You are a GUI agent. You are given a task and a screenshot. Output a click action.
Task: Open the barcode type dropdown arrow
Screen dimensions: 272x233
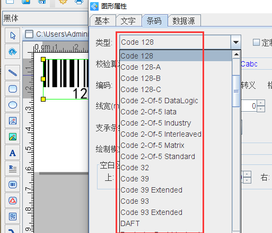coord(236,42)
